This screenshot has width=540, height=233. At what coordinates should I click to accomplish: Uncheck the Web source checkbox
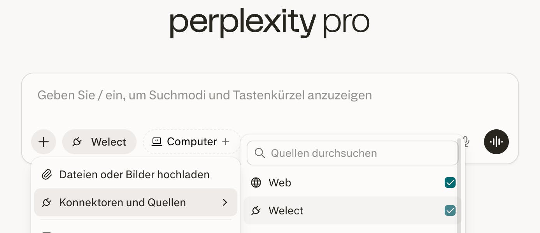tap(450, 183)
